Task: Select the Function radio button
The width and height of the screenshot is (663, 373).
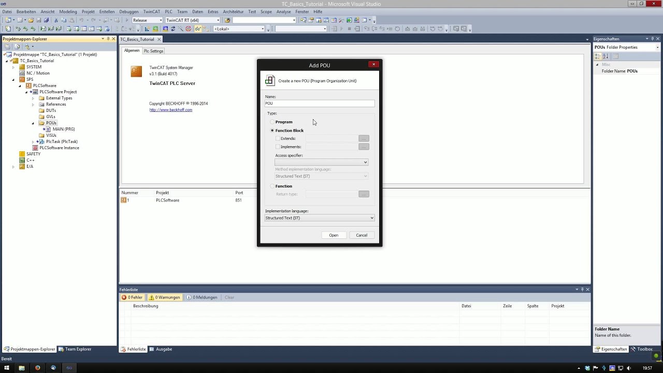Action: coord(272,186)
